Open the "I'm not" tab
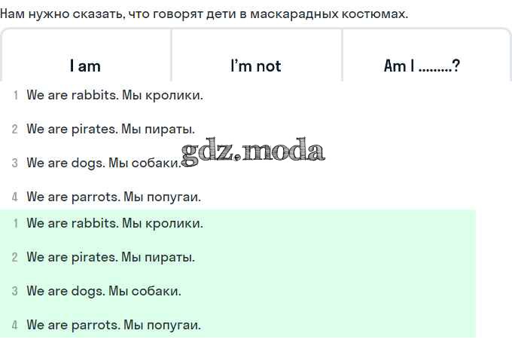 256,66
